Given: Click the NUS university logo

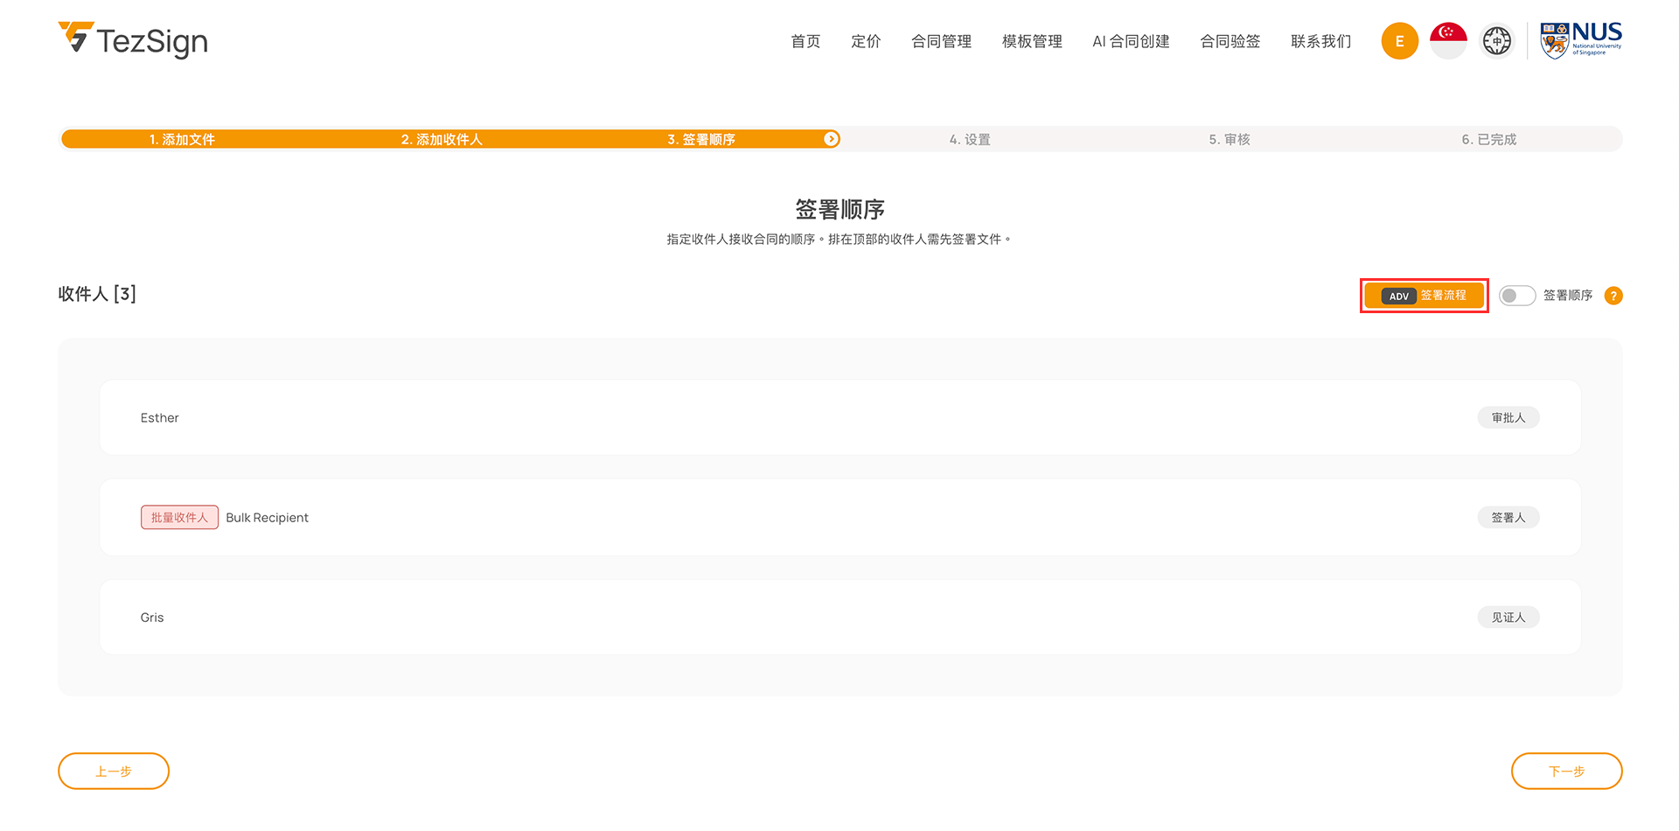Looking at the screenshot, I should click(x=1580, y=40).
